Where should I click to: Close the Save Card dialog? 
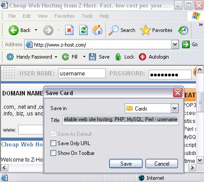tap(177, 93)
